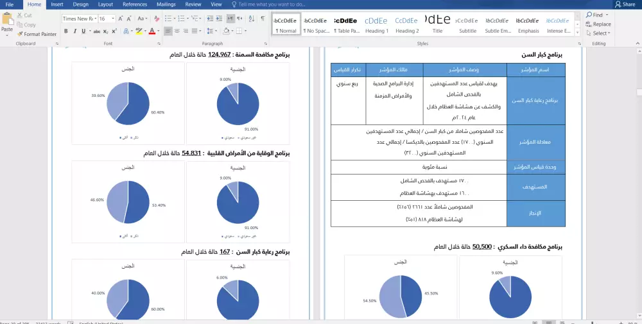Shrink the font size
Image resolution: width=642 pixels, height=324 pixels.
coord(129,19)
